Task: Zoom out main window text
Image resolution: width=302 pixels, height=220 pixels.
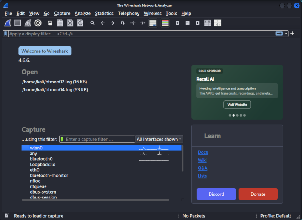Action: pos(187,23)
